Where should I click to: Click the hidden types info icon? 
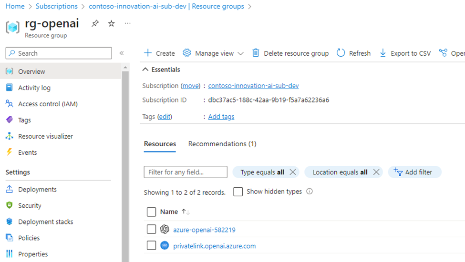click(x=310, y=191)
